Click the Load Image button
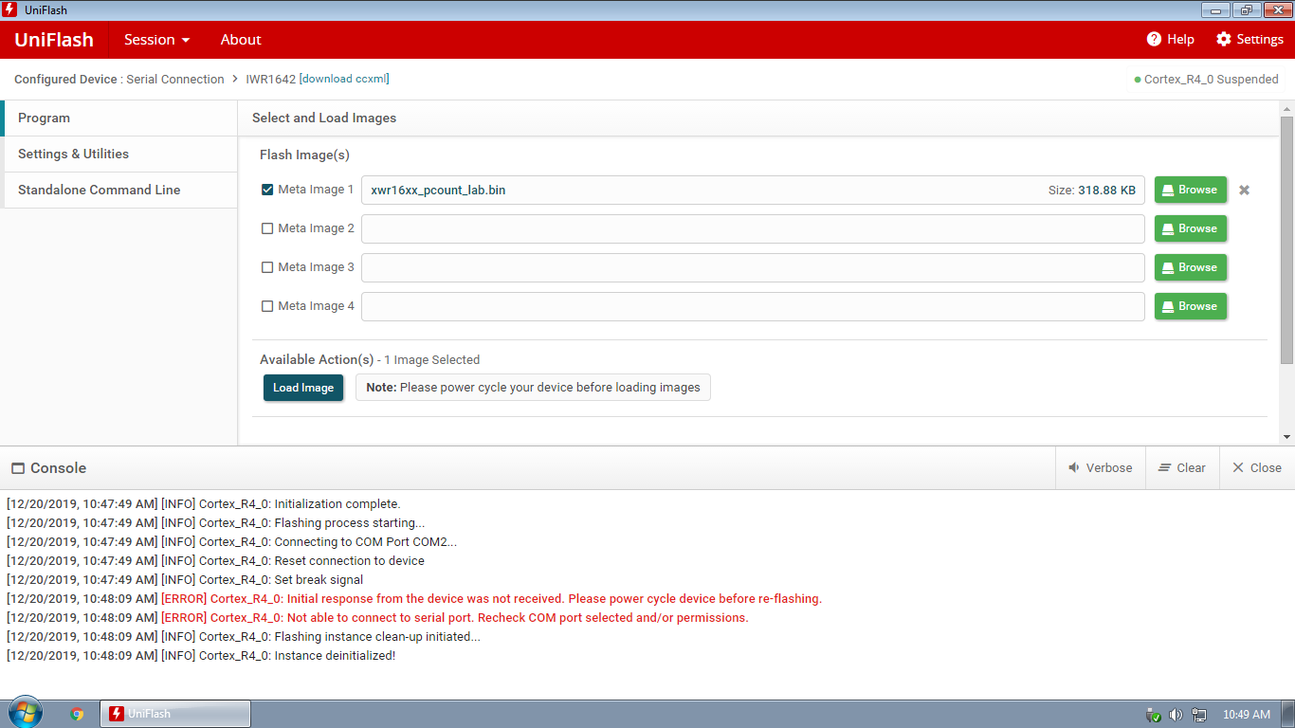Screen dimensions: 1295x728 click(303, 388)
